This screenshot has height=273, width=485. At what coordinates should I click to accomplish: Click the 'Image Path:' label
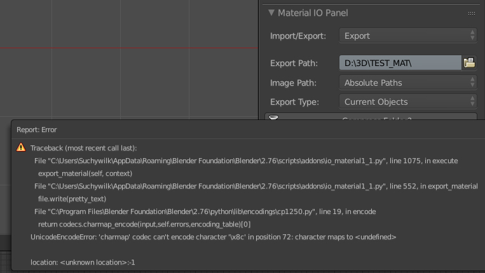293,83
